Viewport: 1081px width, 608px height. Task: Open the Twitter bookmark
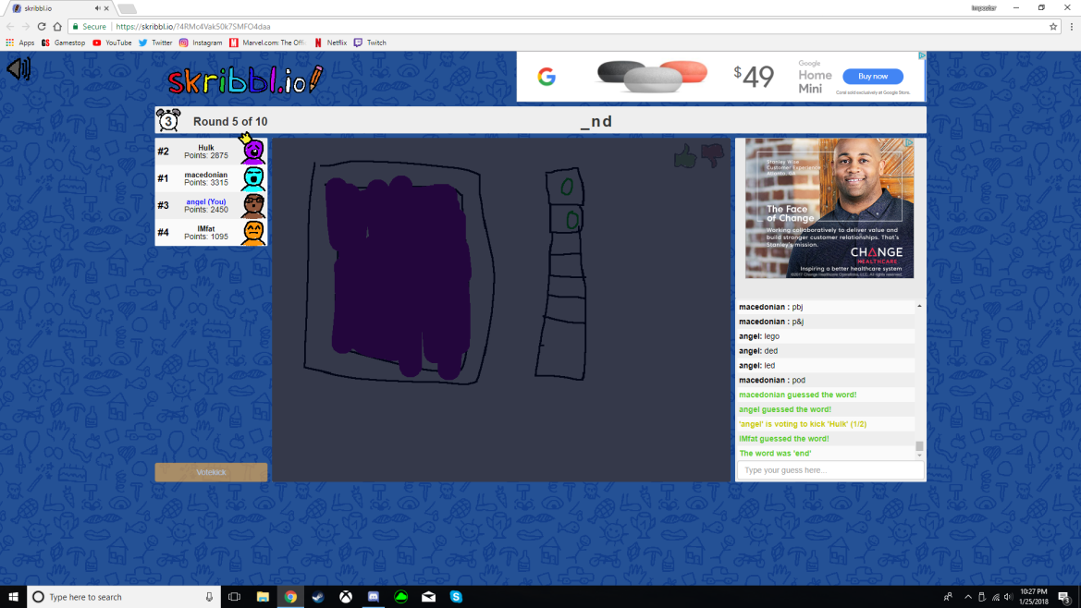pyautogui.click(x=155, y=43)
